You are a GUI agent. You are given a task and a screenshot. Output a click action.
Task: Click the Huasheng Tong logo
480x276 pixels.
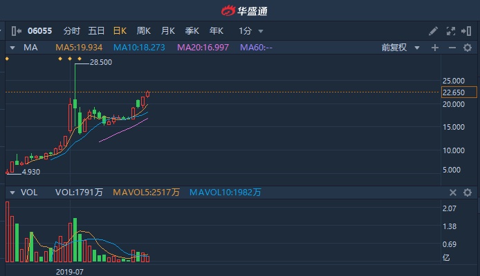pos(244,11)
